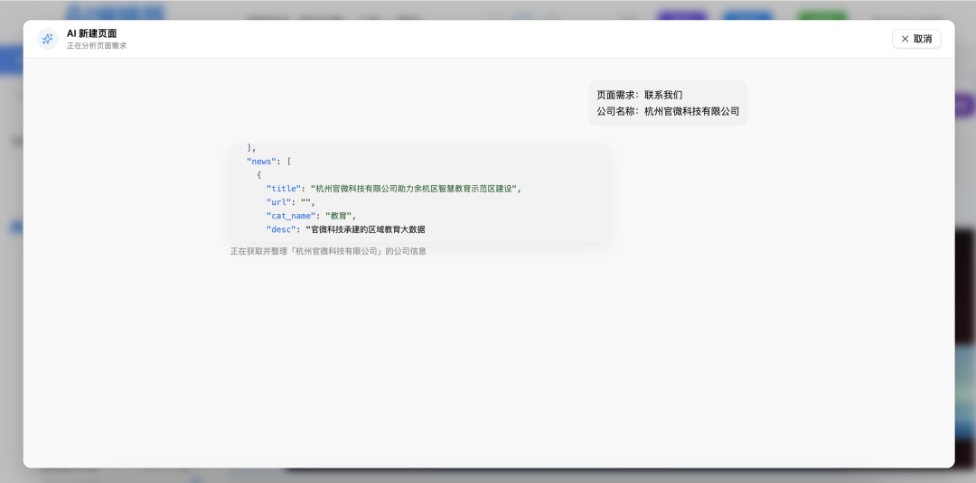Viewport: 976px width, 483px height.
Task: Select the 'AI 新建页面' dialog title
Action: [x=91, y=33]
